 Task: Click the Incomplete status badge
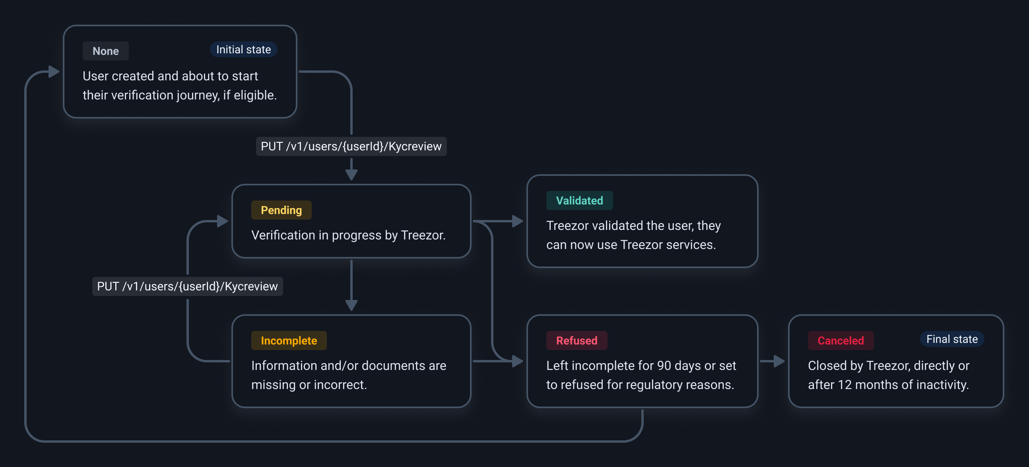[289, 341]
